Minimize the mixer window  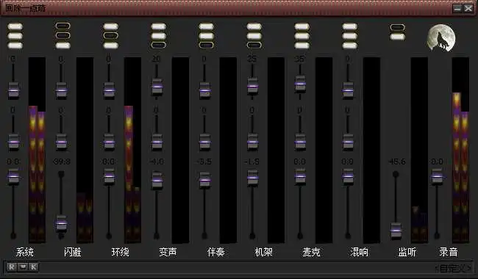(457, 9)
